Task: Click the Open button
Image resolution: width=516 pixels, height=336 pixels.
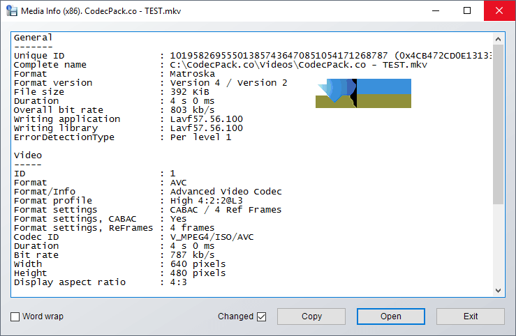Action: (391, 316)
